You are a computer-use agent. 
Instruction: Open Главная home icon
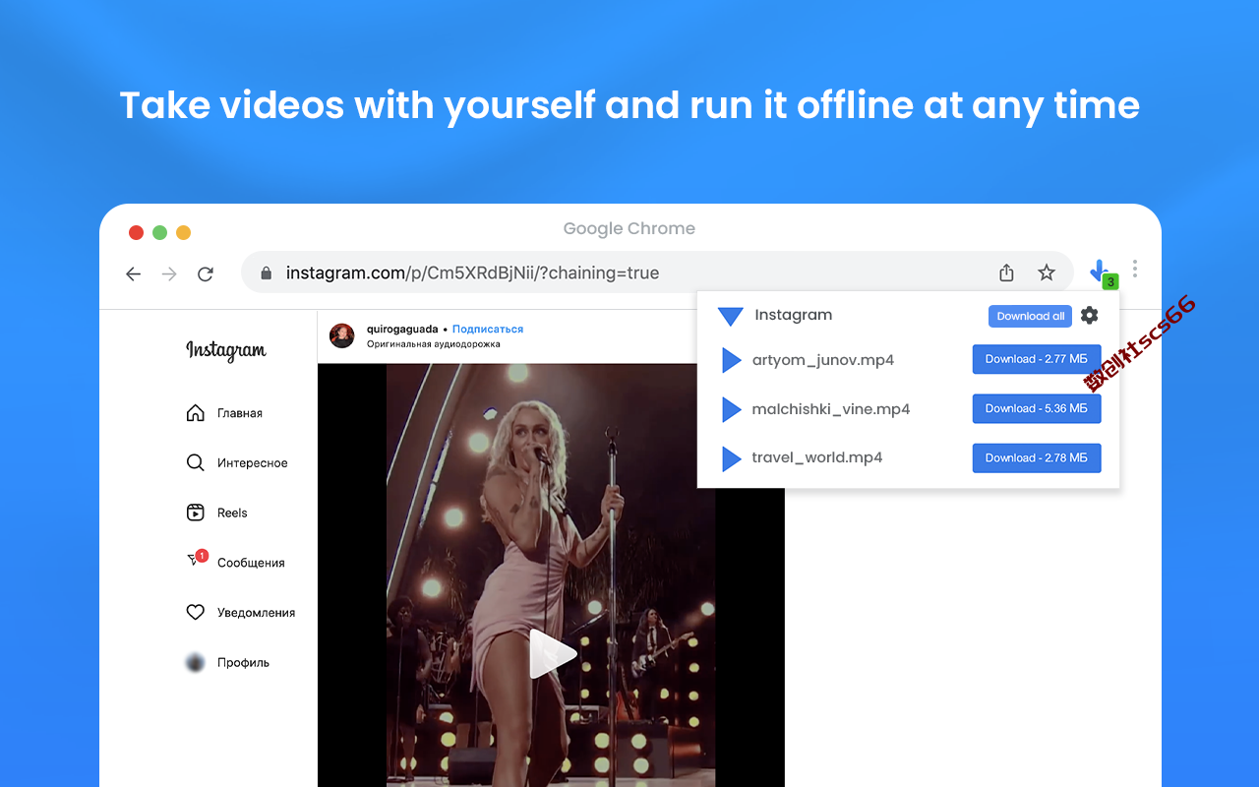click(195, 413)
